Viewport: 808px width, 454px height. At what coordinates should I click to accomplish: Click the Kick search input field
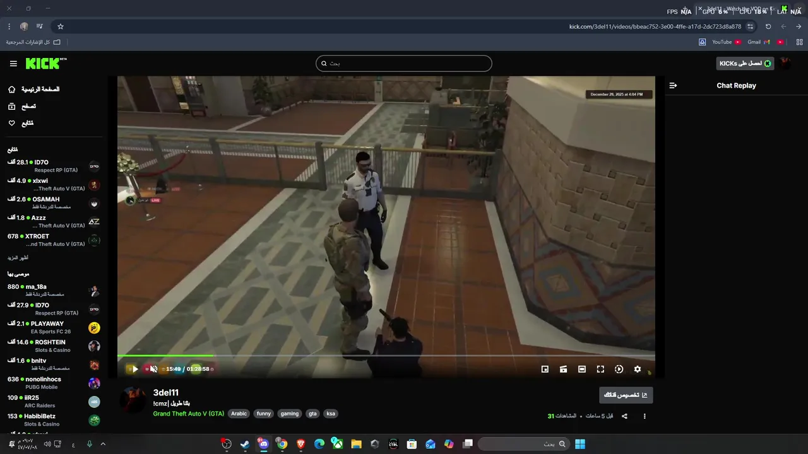point(403,63)
